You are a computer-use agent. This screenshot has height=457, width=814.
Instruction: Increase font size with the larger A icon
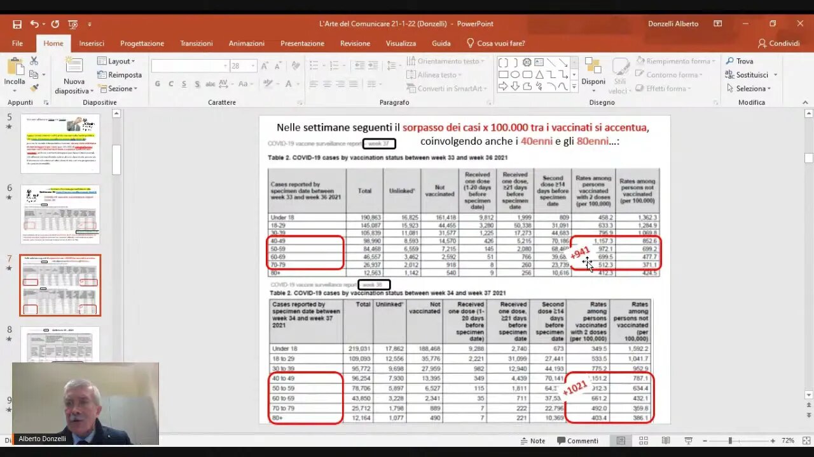[265, 66]
